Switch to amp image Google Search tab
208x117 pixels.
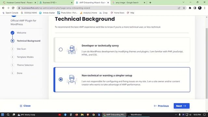point(129,3)
